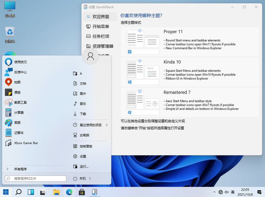Expand 最近使用的项目 submenu arrow
This screenshot has height=197, width=265.
pos(107,125)
